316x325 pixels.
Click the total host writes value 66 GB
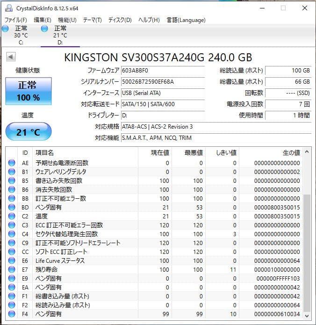[x=288, y=82]
